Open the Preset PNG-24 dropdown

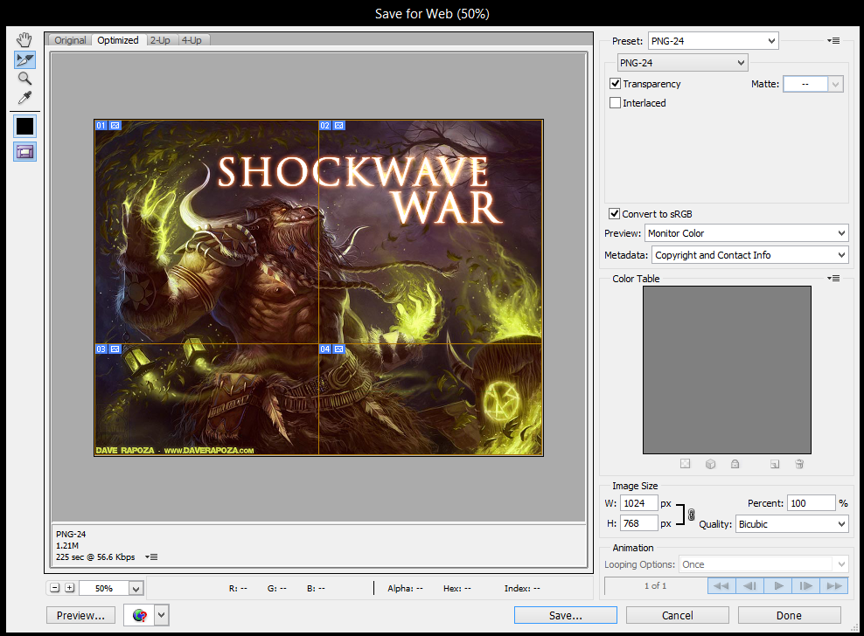713,41
